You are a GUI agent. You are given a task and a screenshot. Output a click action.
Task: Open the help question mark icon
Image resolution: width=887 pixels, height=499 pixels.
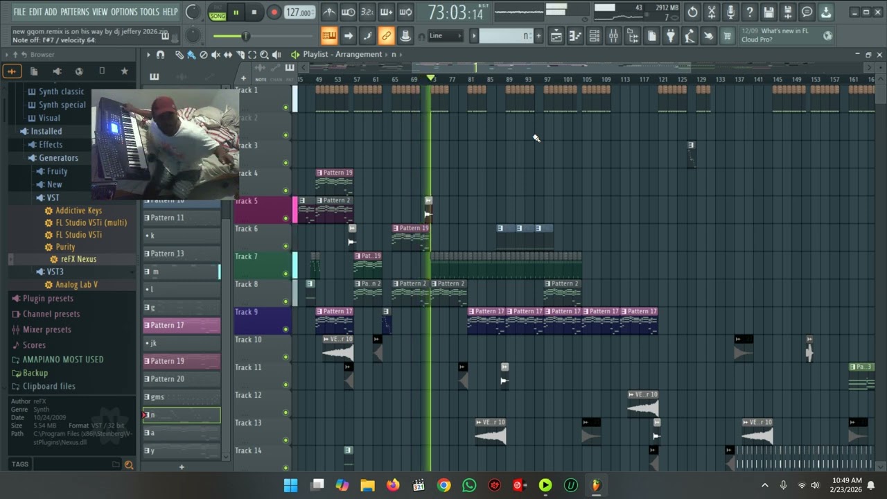click(749, 12)
